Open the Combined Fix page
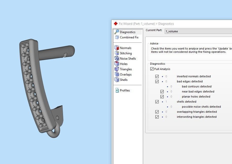 tap(129, 37)
